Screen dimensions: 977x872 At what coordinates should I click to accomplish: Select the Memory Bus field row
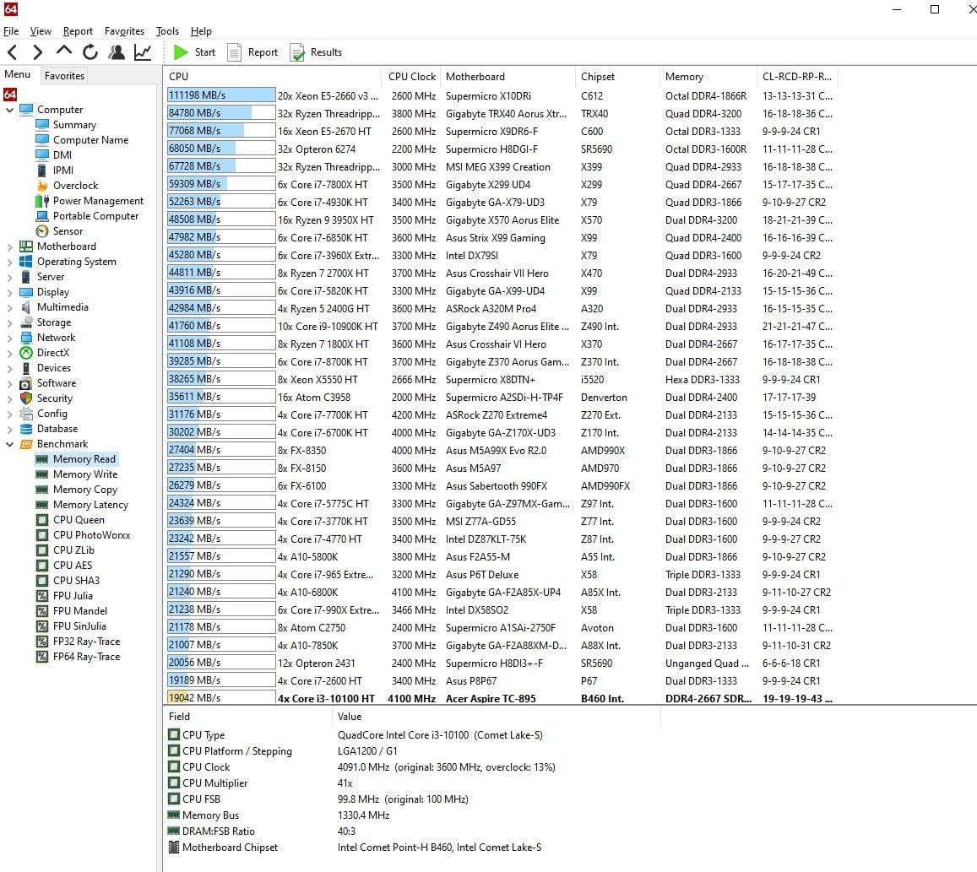pyautogui.click(x=411, y=815)
